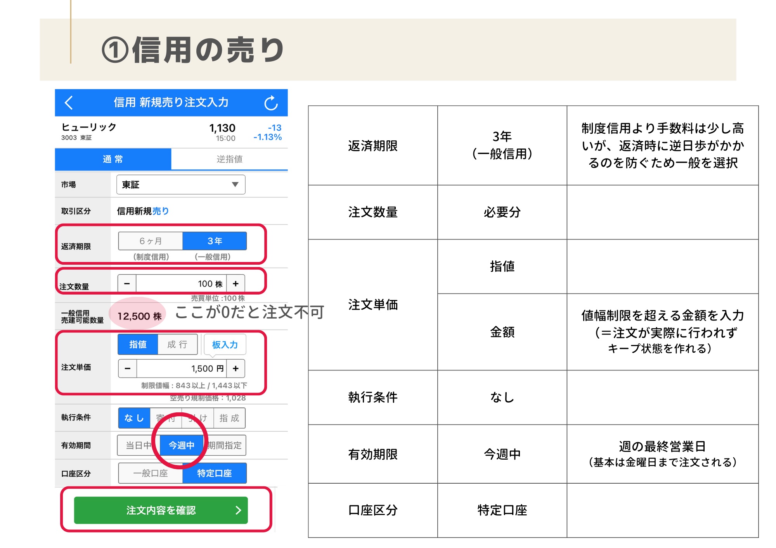Set validity period to 今週中
The image size is (776, 548).
pos(182,445)
